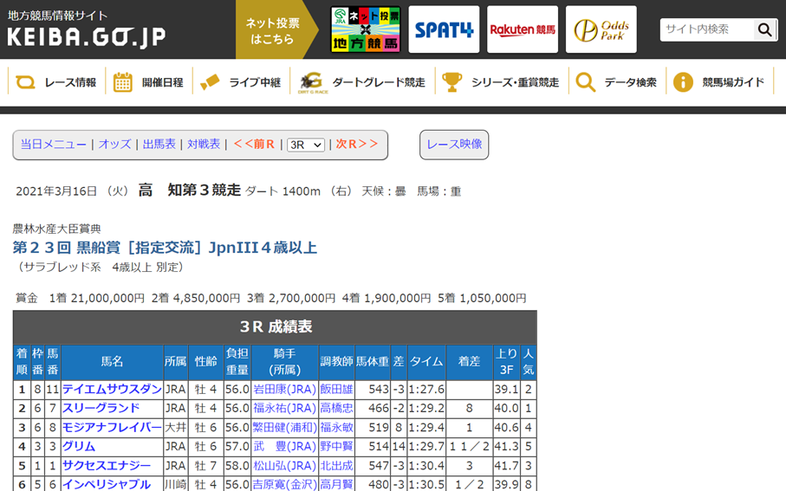
Task: Open the Rakuten Keiba logo
Action: [x=523, y=29]
